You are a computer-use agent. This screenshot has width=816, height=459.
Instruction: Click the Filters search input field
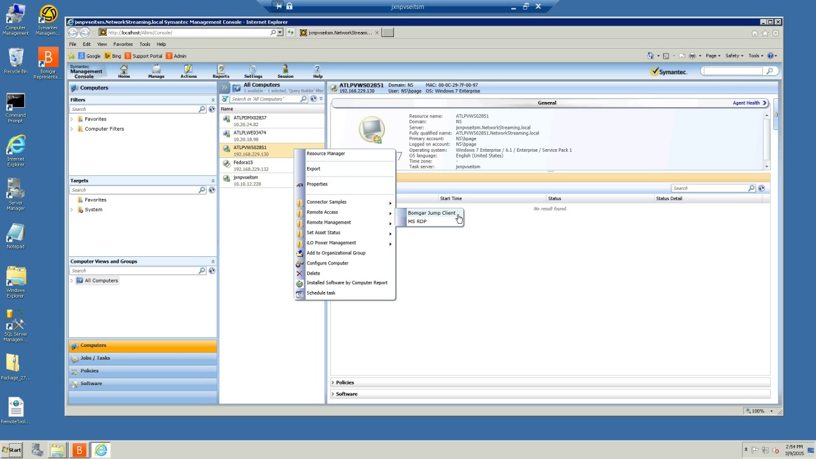pos(134,109)
